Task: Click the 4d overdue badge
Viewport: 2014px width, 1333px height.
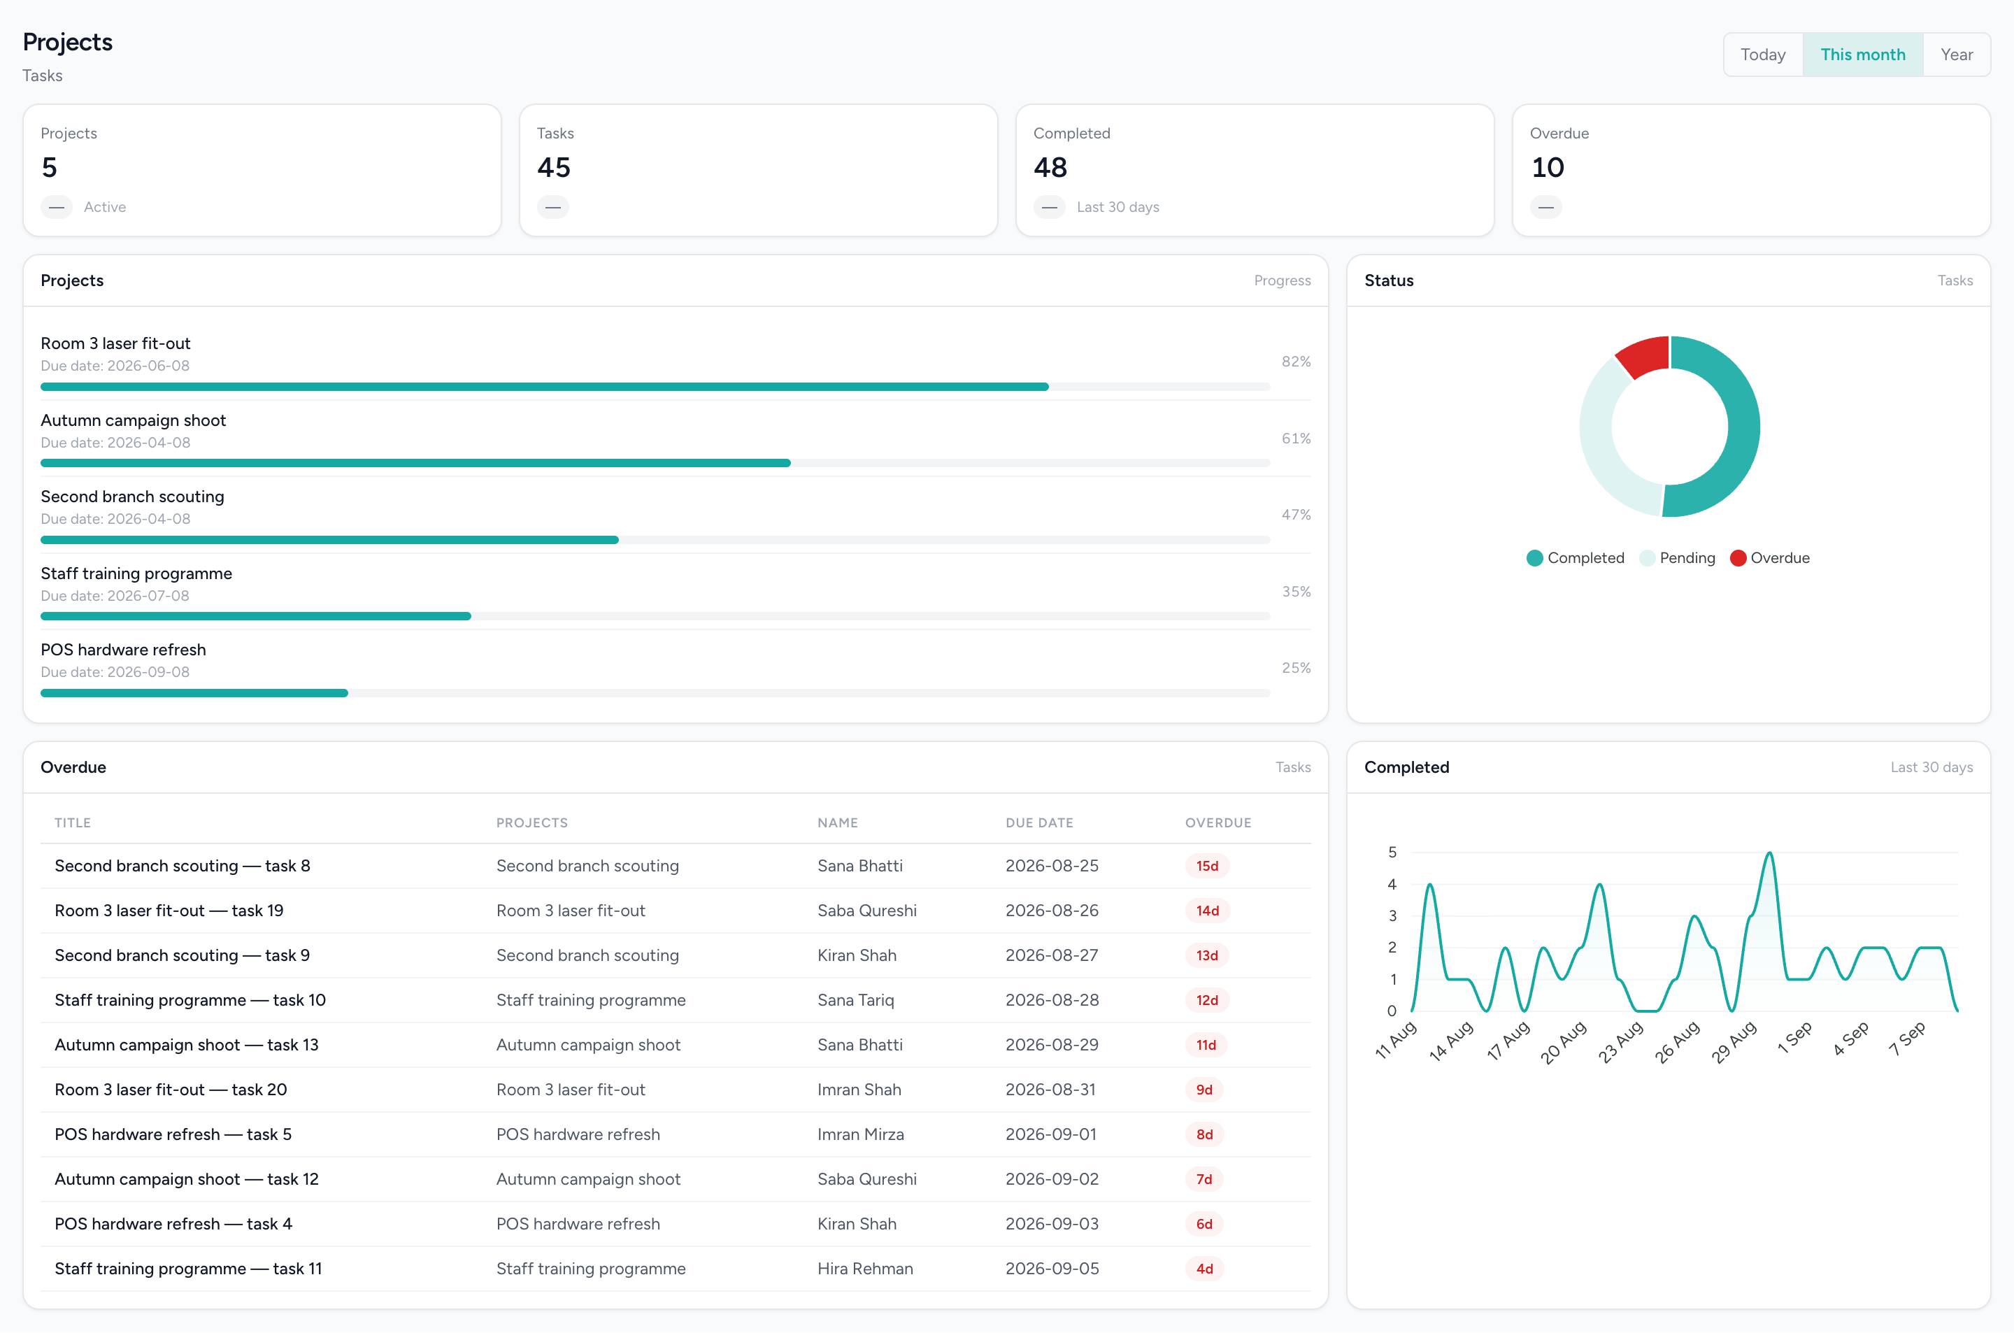Action: pos(1204,1269)
